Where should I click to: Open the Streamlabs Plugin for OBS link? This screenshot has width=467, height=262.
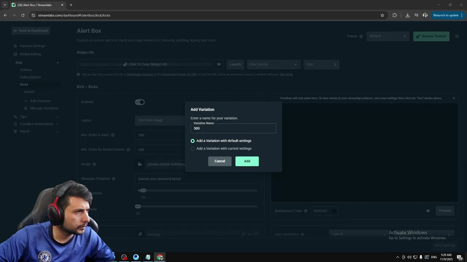pyautogui.click(x=180, y=75)
